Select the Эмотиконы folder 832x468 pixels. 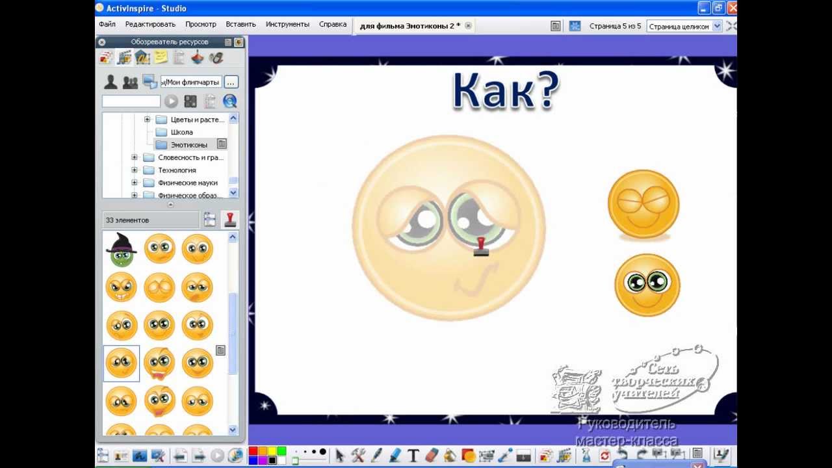(x=189, y=144)
